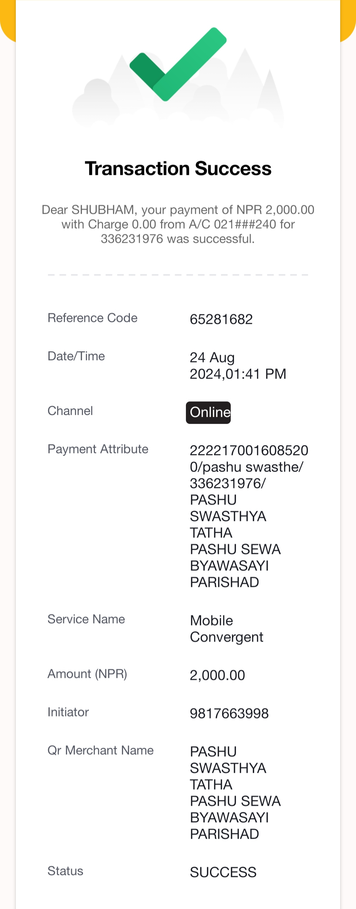Click the Reference Code label
This screenshot has height=909, width=356.
point(92,318)
